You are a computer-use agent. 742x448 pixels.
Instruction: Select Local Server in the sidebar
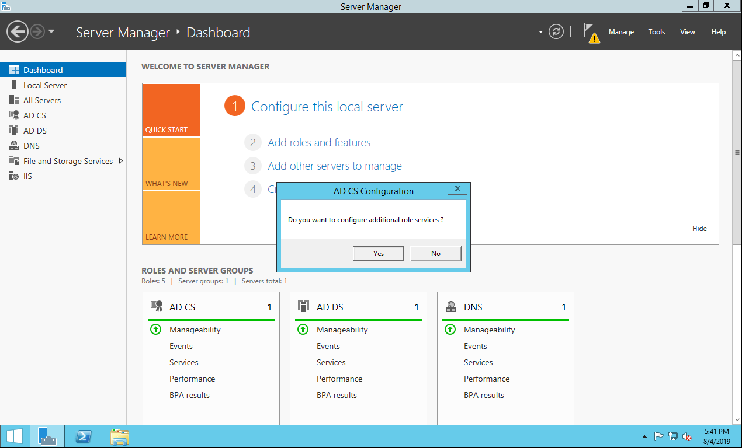pos(45,85)
